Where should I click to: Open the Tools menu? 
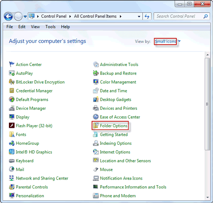click(x=50, y=27)
